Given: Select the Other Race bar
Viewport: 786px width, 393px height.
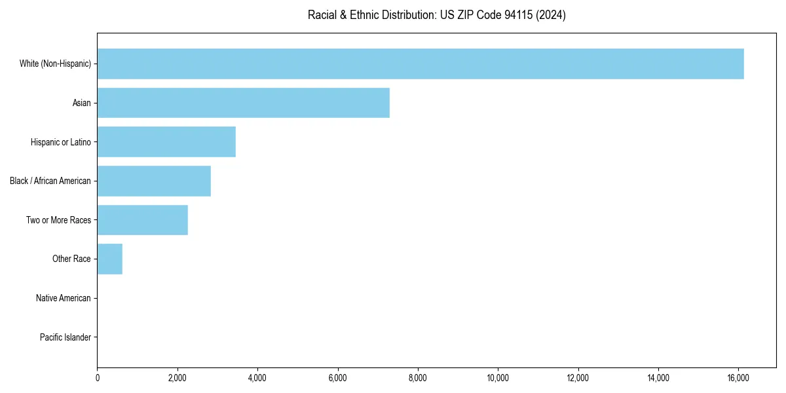Looking at the screenshot, I should [x=109, y=259].
